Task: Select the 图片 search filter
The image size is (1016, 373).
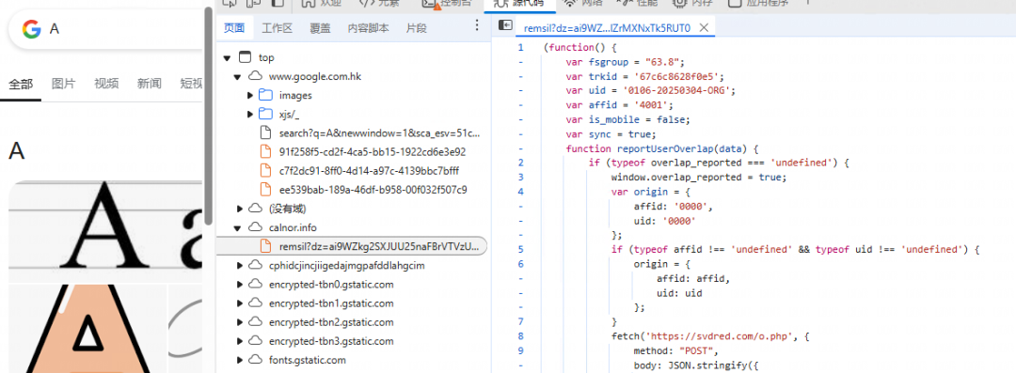Action: click(x=64, y=84)
